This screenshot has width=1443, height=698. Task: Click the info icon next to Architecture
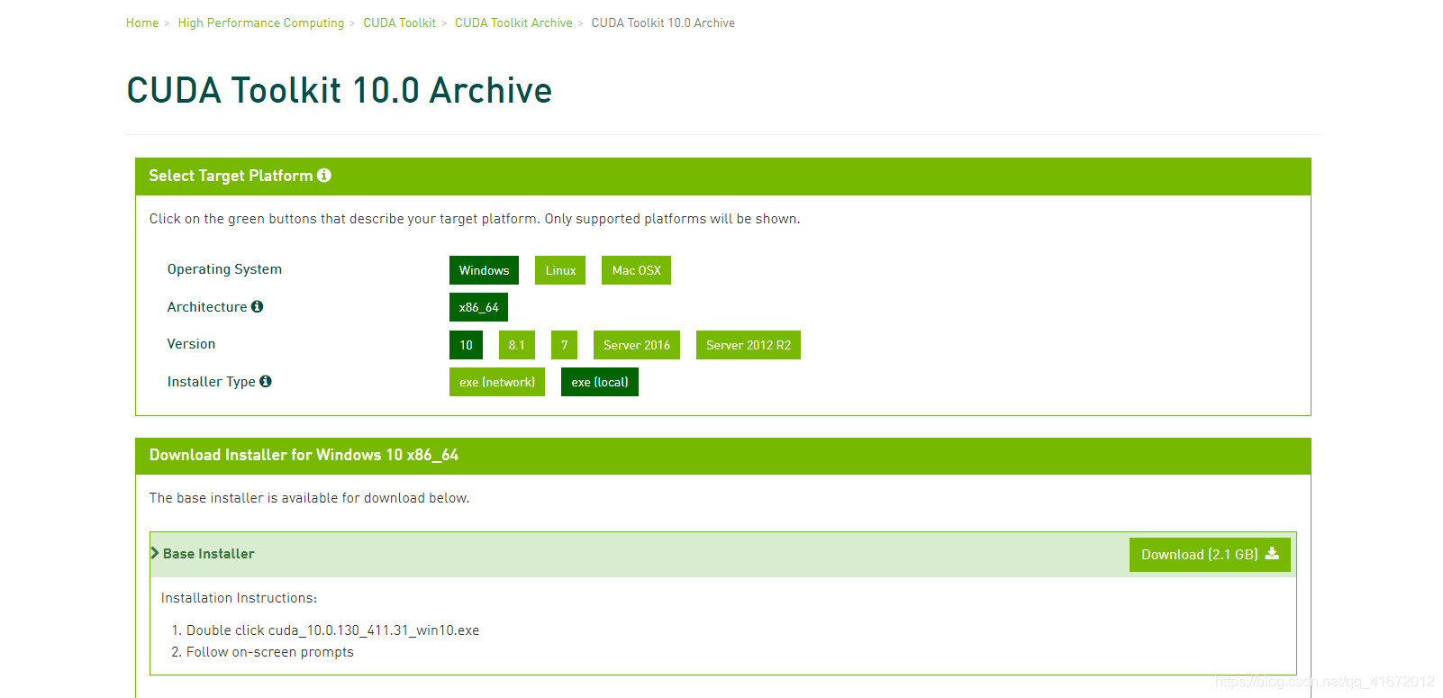257,306
